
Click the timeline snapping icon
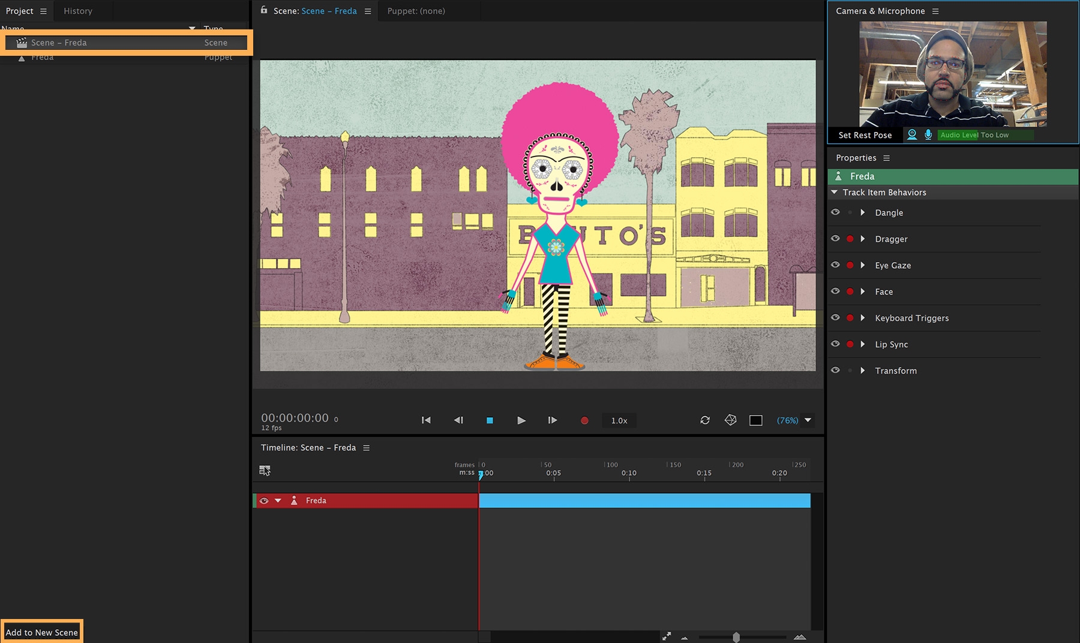point(265,470)
